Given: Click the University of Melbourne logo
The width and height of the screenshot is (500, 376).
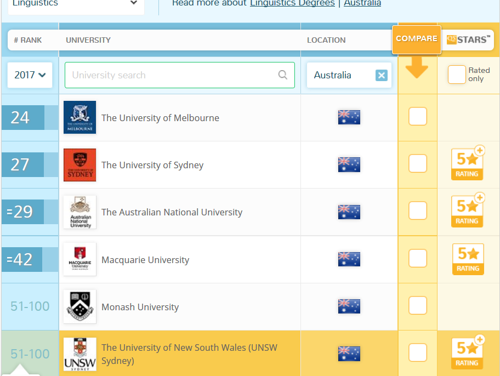Looking at the screenshot, I should pos(79,117).
